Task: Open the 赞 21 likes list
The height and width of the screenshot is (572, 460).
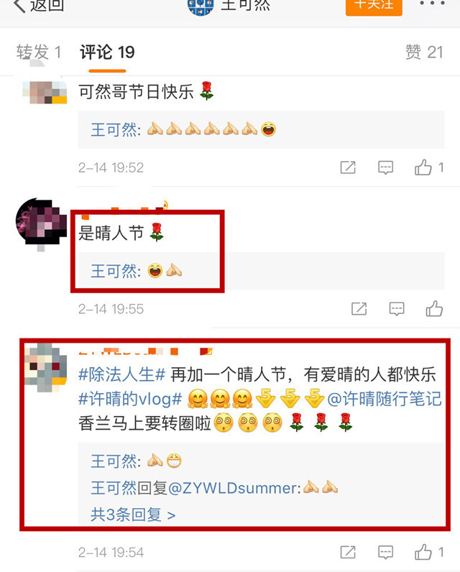Action: pos(424,52)
